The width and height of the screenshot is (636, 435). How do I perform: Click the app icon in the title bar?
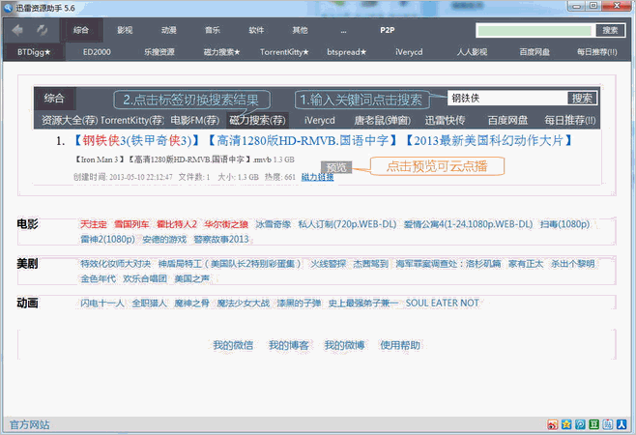8,8
